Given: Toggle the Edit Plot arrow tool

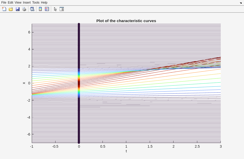Looking at the screenshot, I should point(55,9).
